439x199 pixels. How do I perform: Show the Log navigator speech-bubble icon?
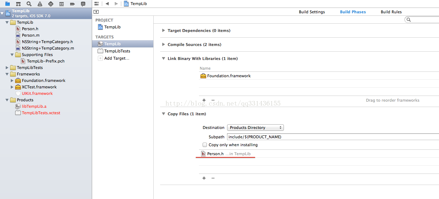coord(83,4)
